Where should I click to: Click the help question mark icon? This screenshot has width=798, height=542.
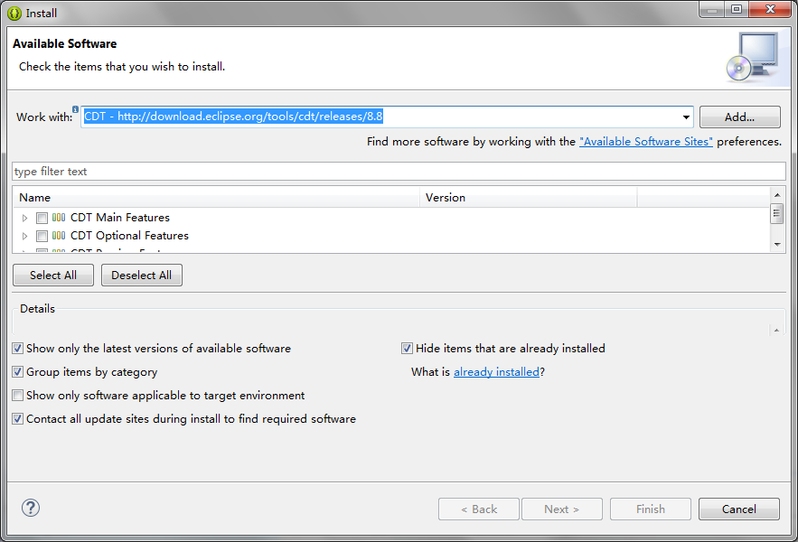tap(31, 508)
